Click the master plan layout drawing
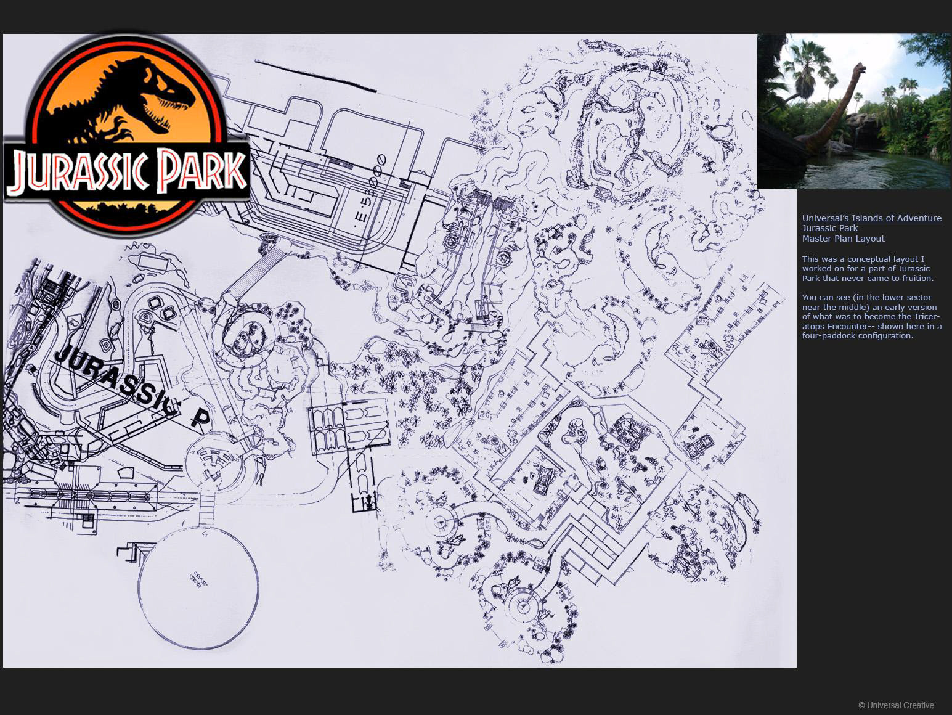The height and width of the screenshot is (715, 952). pyautogui.click(x=399, y=350)
